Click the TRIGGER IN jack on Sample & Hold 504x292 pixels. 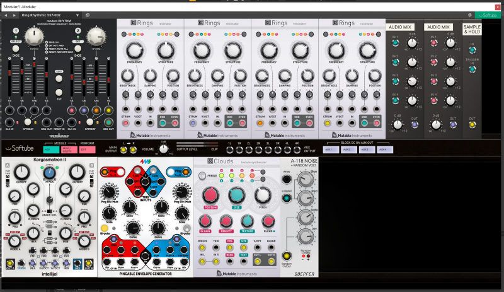point(472,69)
